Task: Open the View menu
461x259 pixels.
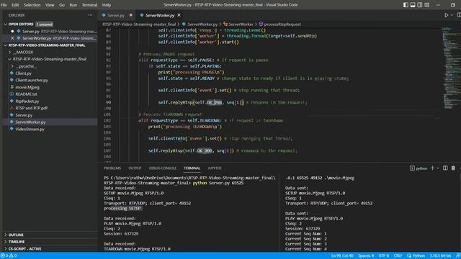Action: [x=50, y=5]
